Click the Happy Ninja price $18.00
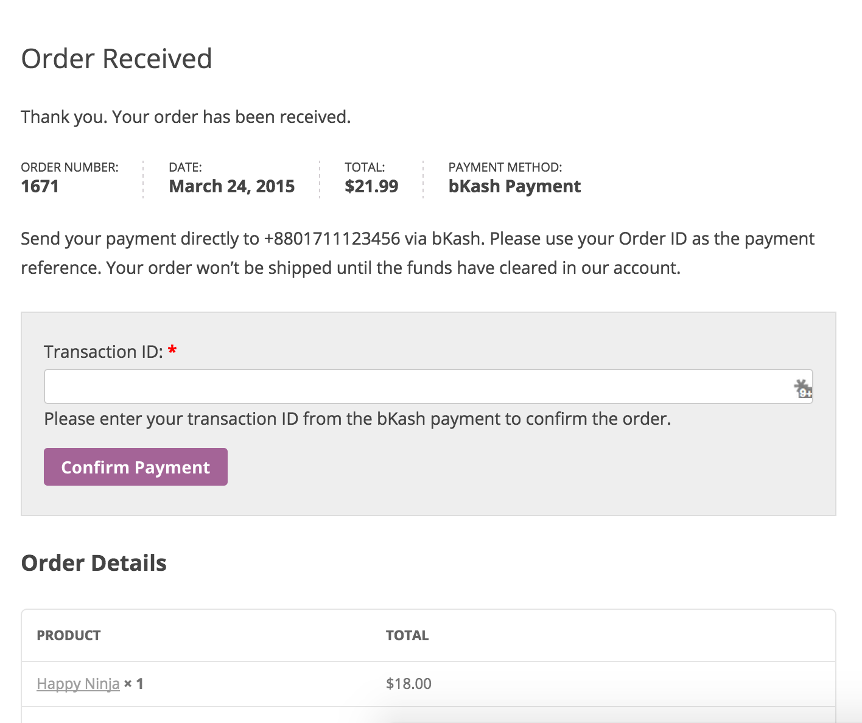 coord(408,683)
